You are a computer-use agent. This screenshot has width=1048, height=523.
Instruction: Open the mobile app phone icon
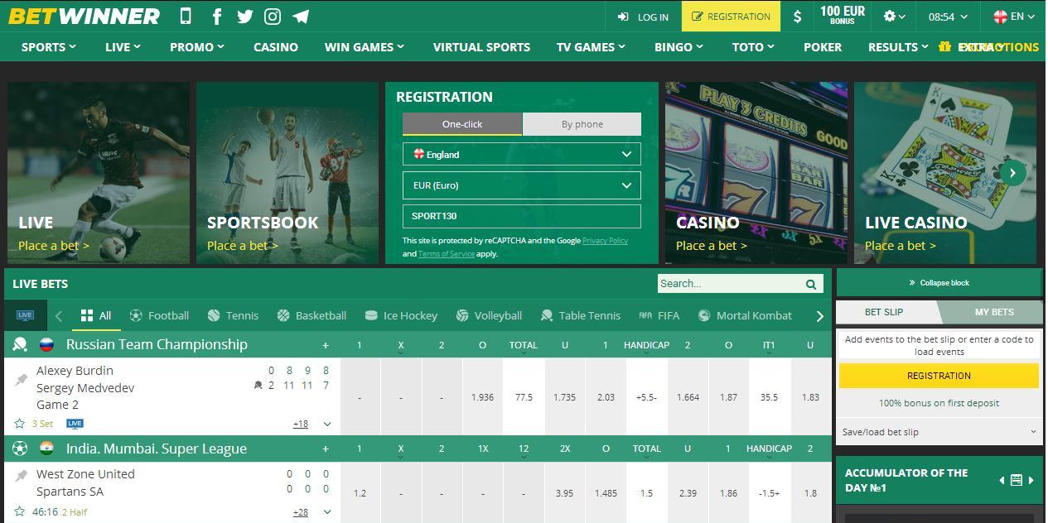point(186,16)
